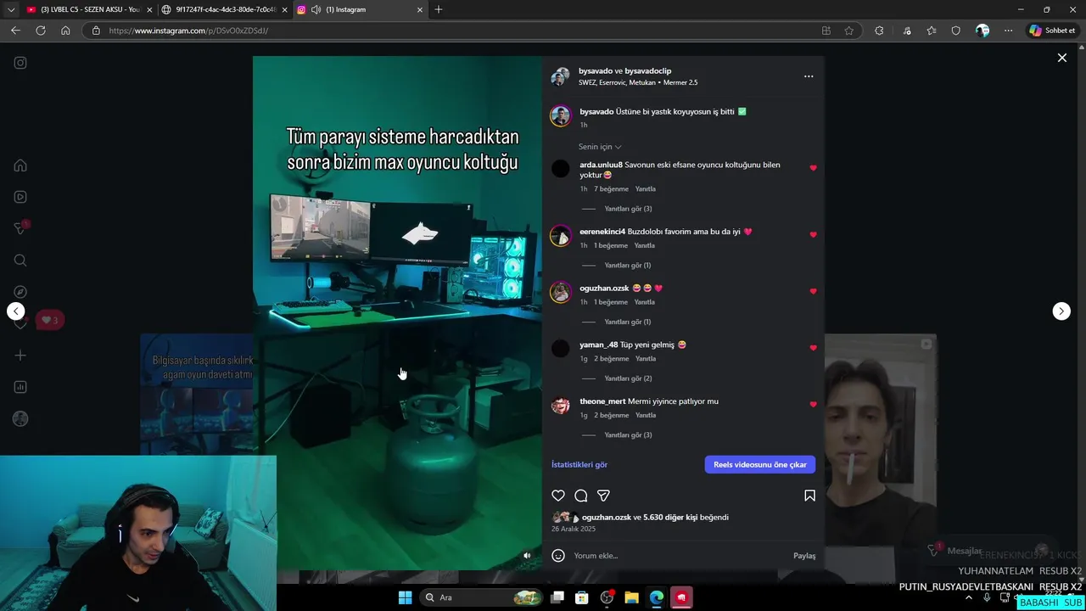Unlike eerenekinci4's comment heart

tap(813, 234)
